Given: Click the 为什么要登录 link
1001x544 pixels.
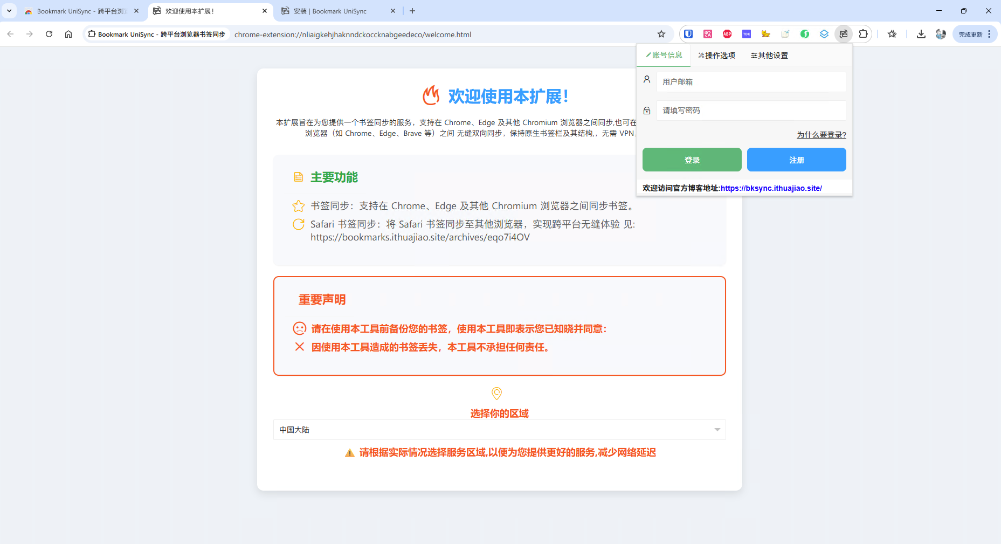Looking at the screenshot, I should (820, 135).
